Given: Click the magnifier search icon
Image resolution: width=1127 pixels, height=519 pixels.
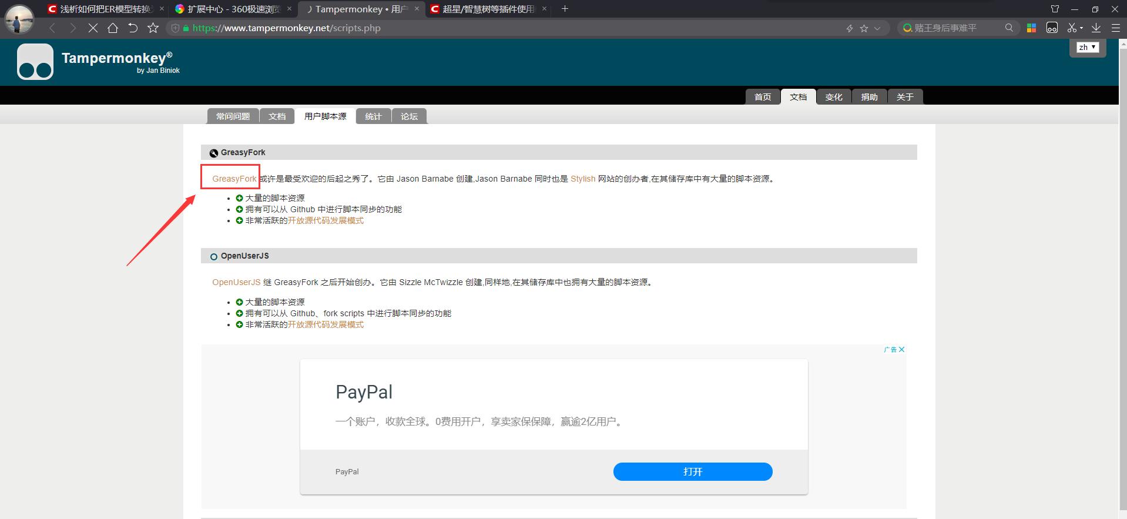Looking at the screenshot, I should coord(1009,28).
